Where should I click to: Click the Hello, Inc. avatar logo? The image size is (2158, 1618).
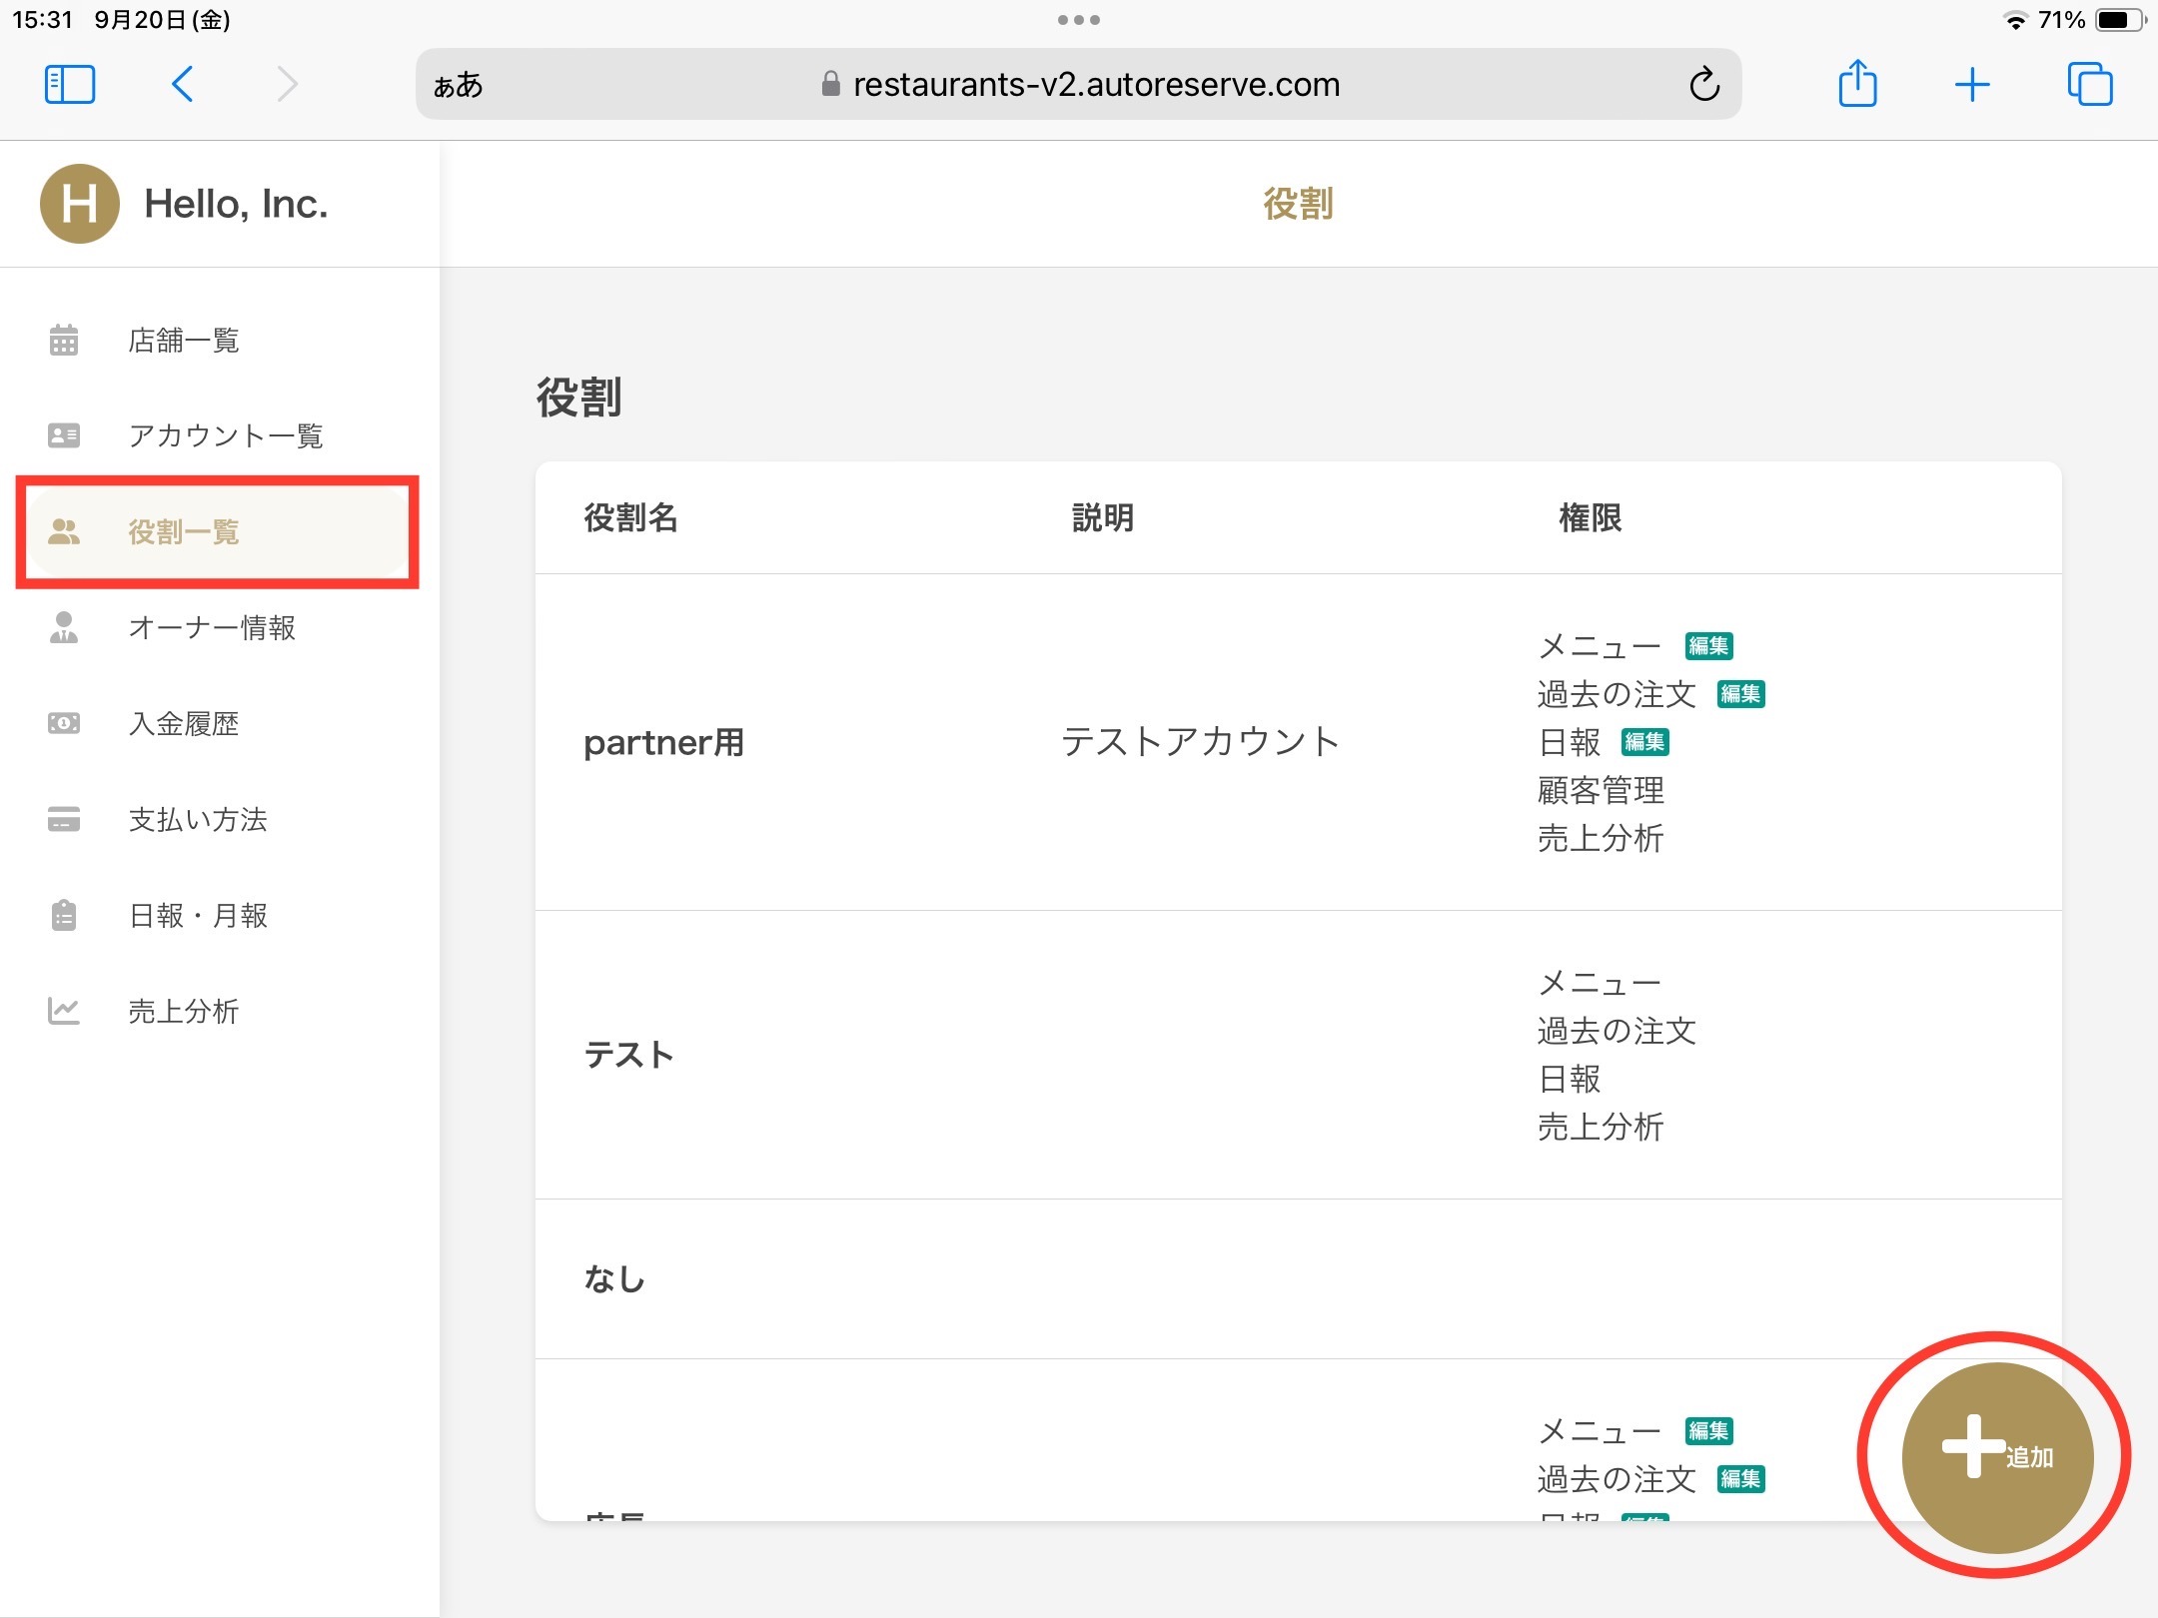80,204
